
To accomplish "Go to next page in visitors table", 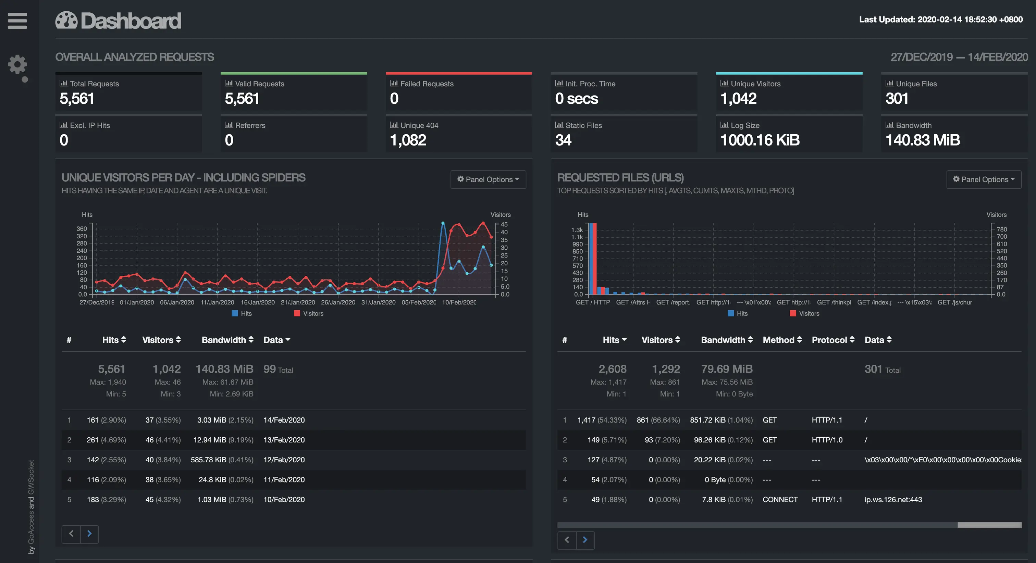I will (x=89, y=534).
